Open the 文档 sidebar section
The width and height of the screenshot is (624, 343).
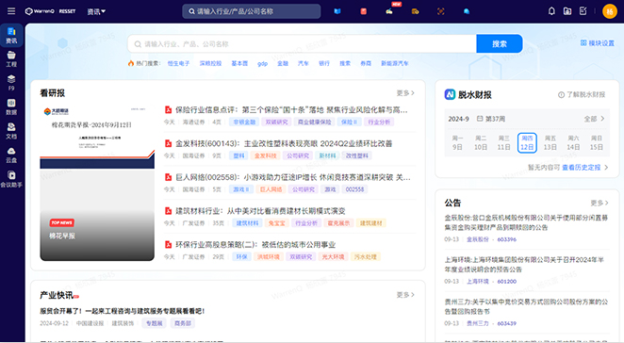11,131
